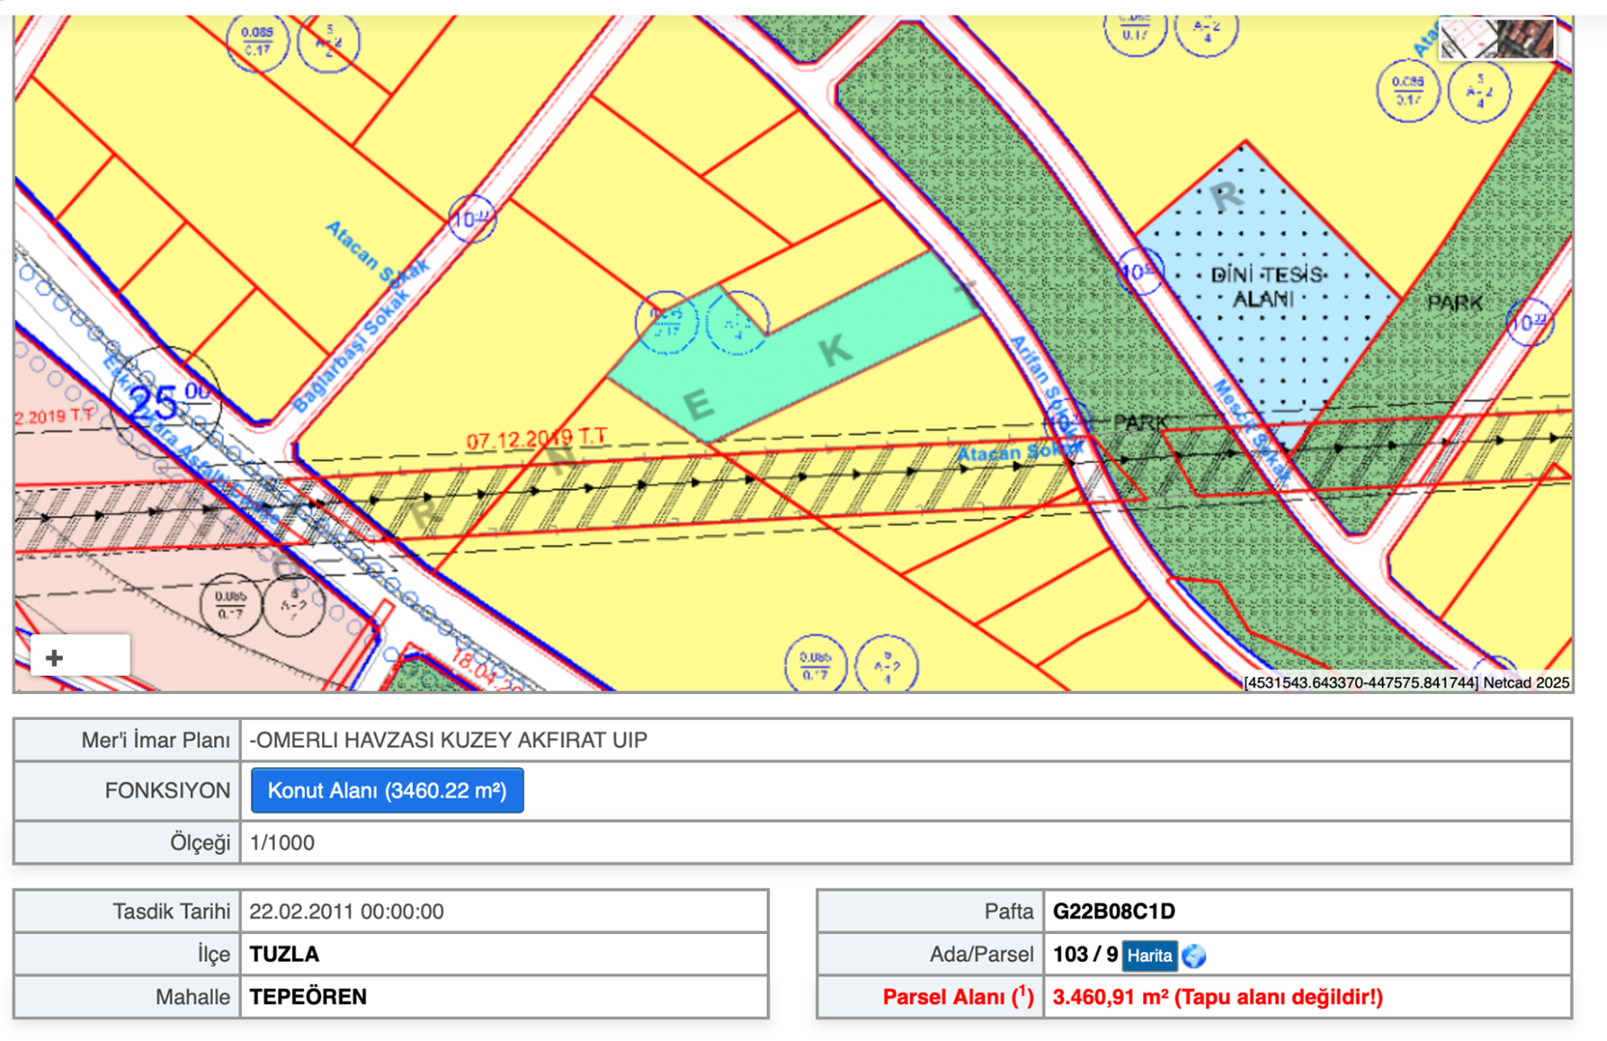The width and height of the screenshot is (1607, 1041).
Task: Select the zoning plan basemap thumbnail
Action: click(x=1466, y=40)
